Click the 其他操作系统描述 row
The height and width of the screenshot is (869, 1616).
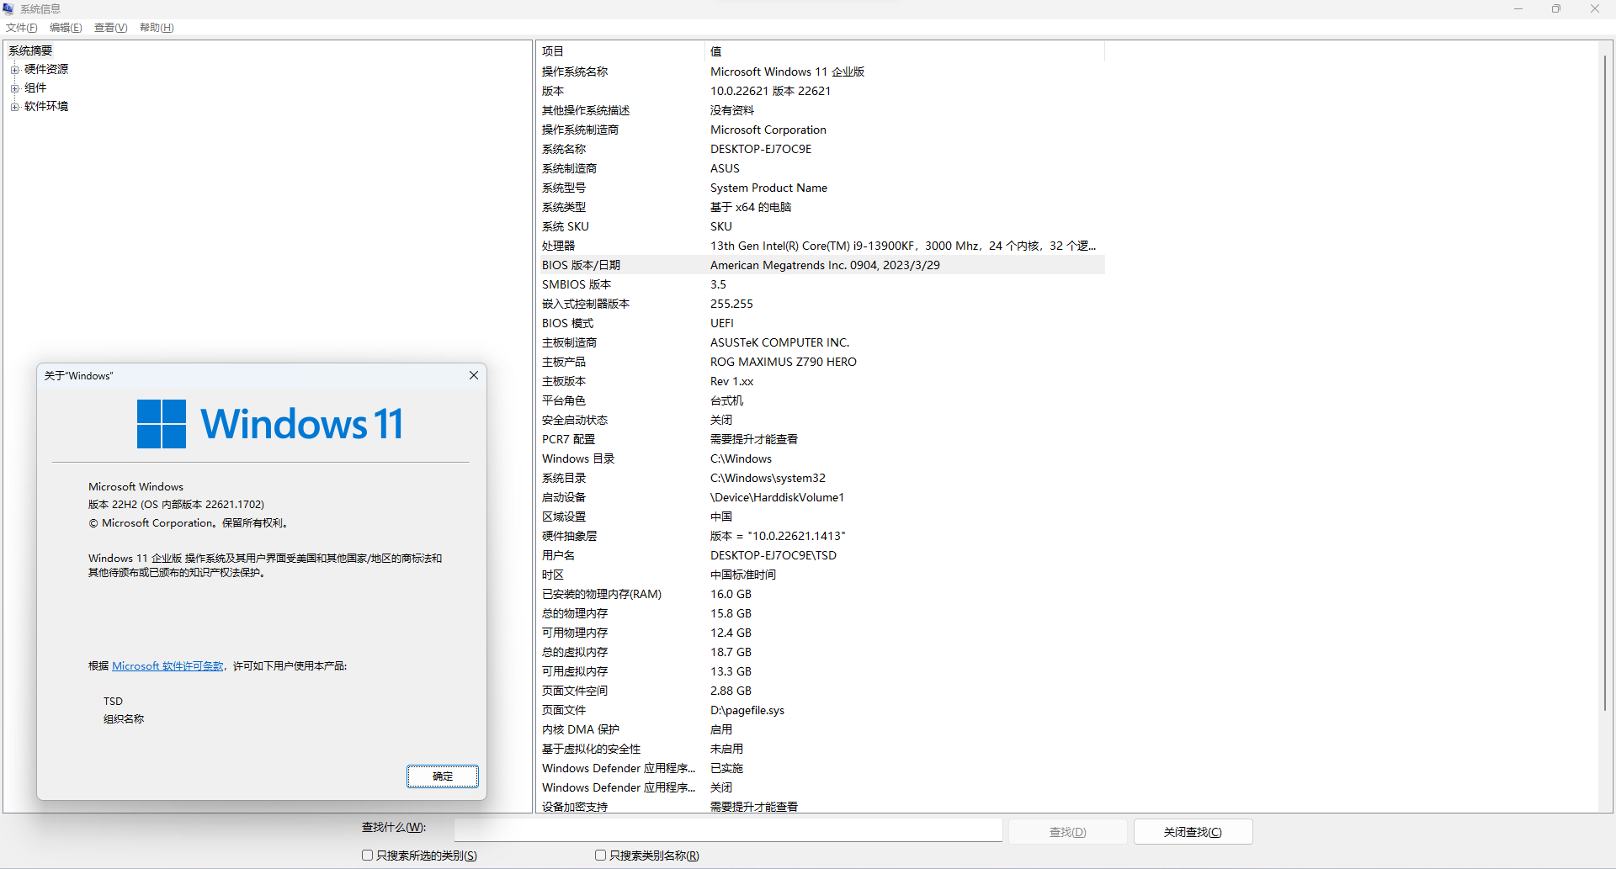821,110
